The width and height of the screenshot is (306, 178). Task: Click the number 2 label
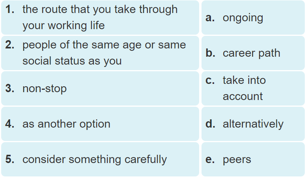click(10, 45)
